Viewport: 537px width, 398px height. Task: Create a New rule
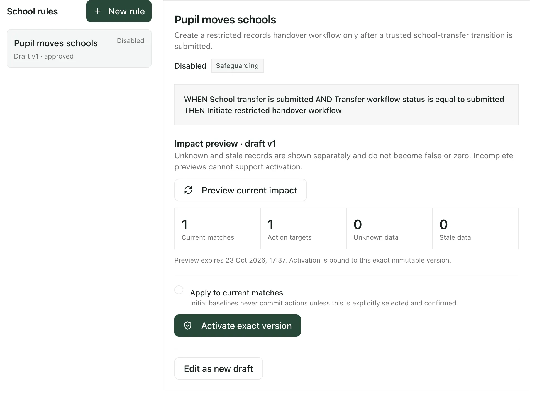[119, 11]
